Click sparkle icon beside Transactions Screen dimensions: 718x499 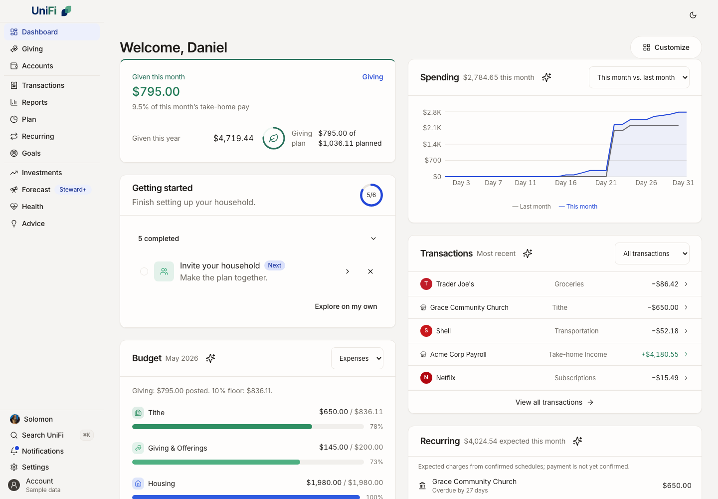pyautogui.click(x=528, y=253)
